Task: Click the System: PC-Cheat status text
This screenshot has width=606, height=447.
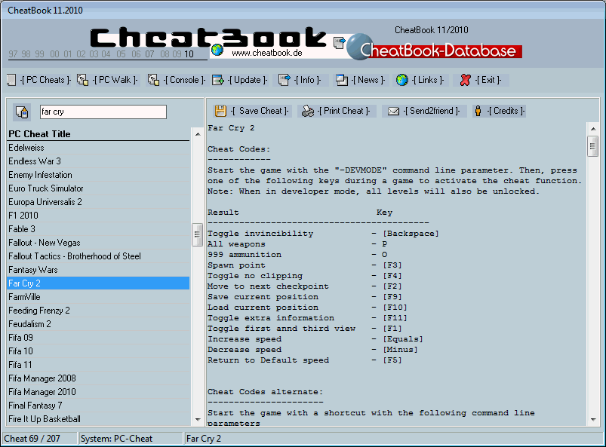Action: 116,439
